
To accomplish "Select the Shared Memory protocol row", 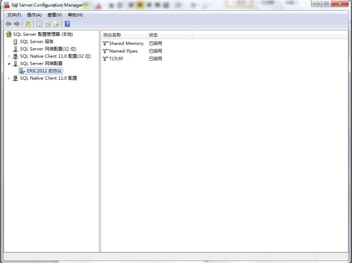I will tap(126, 43).
